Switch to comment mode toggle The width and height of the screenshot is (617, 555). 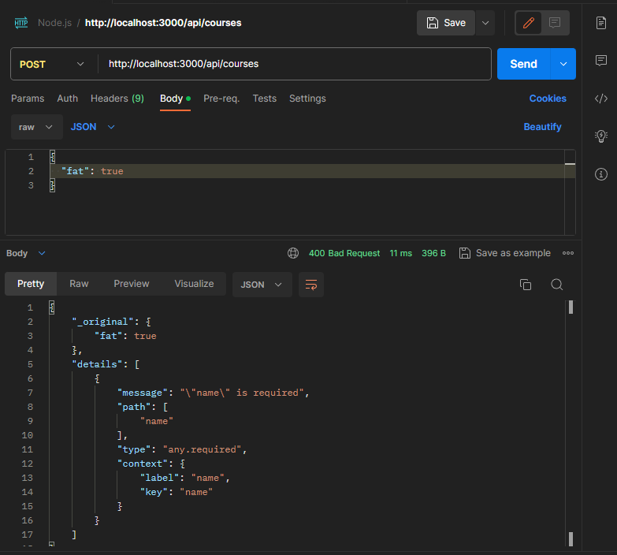(x=555, y=23)
